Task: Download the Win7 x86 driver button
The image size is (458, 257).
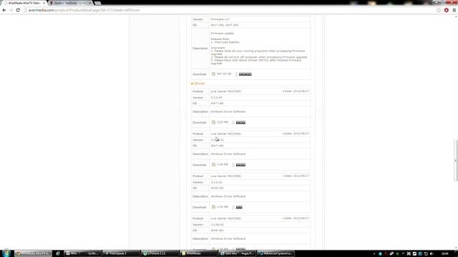Action: pos(240,123)
